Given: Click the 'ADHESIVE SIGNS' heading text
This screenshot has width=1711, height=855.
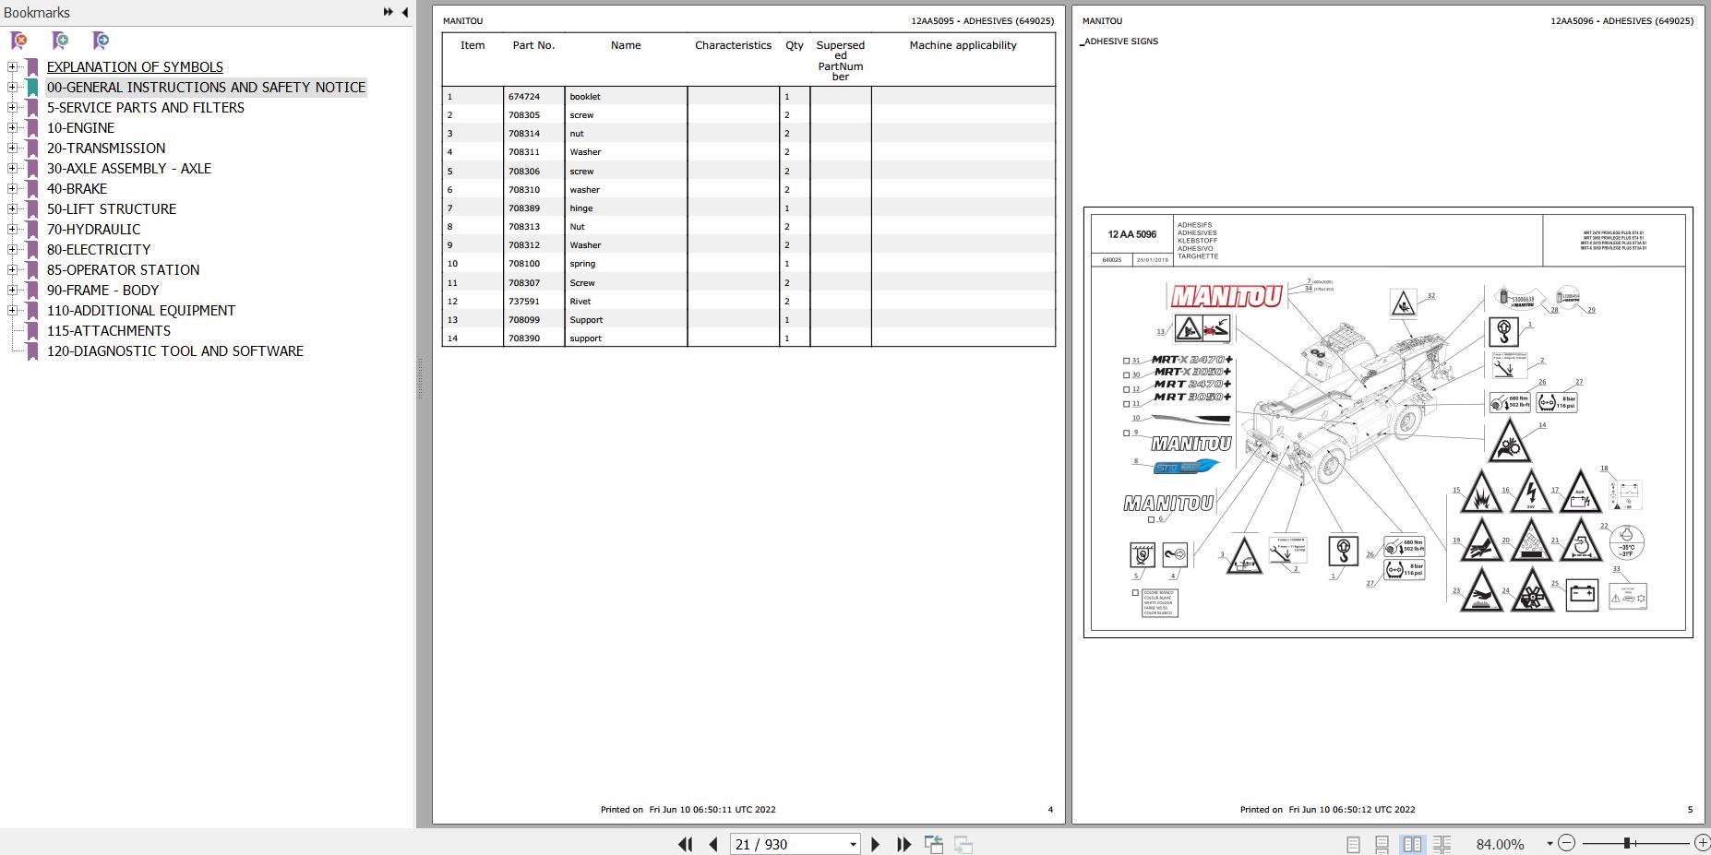Looking at the screenshot, I should click(1121, 42).
